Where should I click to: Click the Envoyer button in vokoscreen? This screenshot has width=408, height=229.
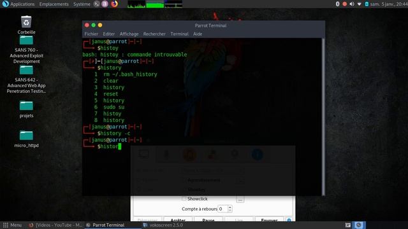269,219
